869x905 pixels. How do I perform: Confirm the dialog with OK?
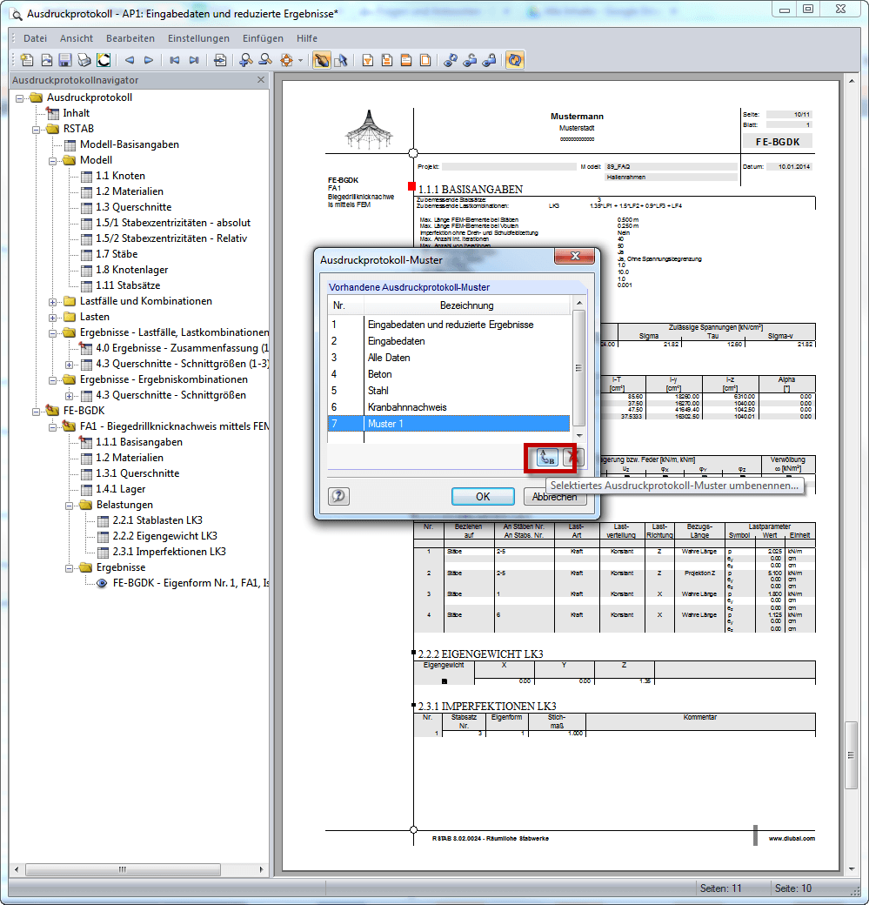click(x=483, y=496)
